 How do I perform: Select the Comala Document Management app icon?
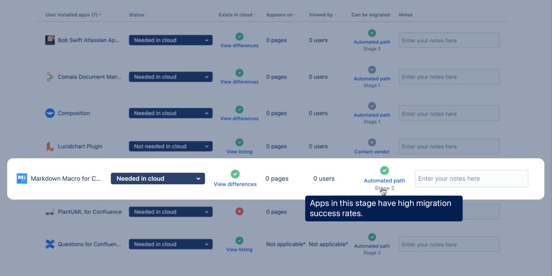pos(50,77)
